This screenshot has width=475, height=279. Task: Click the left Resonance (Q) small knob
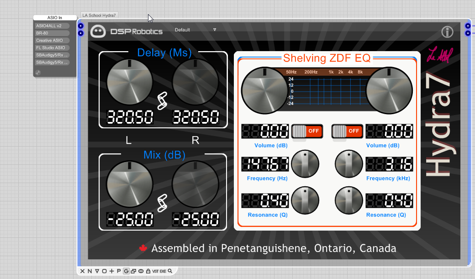coord(305,200)
